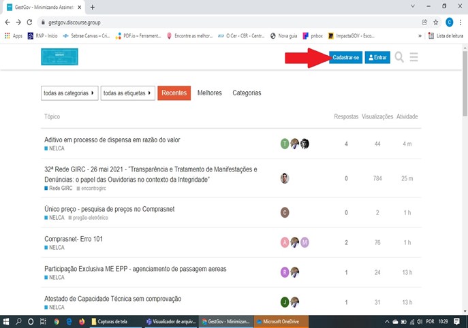Bookmark this page with the star icon
Screen dimensions: 468x328
click(x=437, y=22)
